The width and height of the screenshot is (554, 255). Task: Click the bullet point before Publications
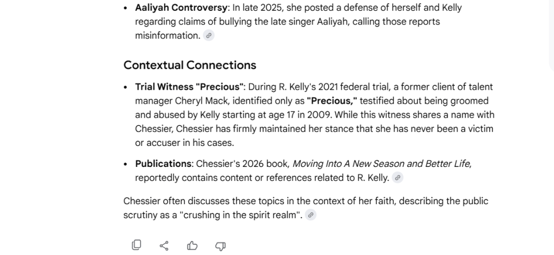(x=126, y=164)
